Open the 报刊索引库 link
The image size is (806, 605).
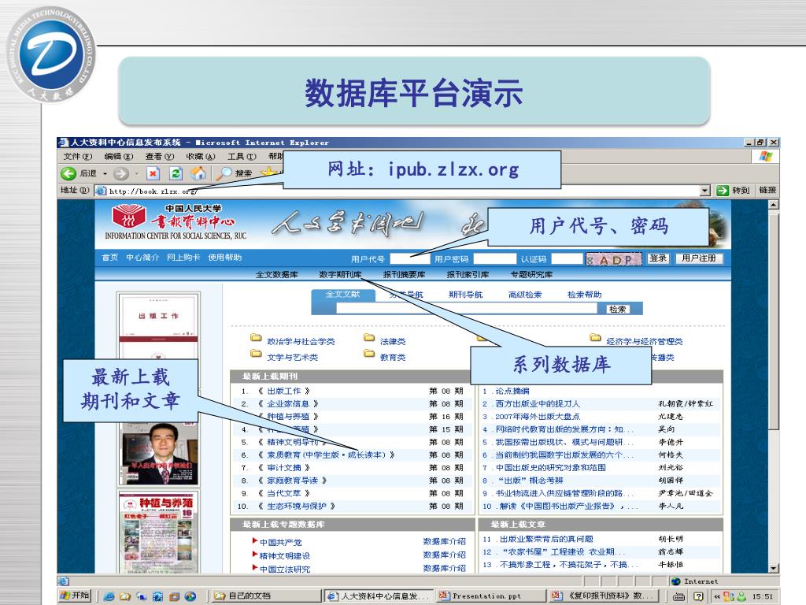(468, 275)
